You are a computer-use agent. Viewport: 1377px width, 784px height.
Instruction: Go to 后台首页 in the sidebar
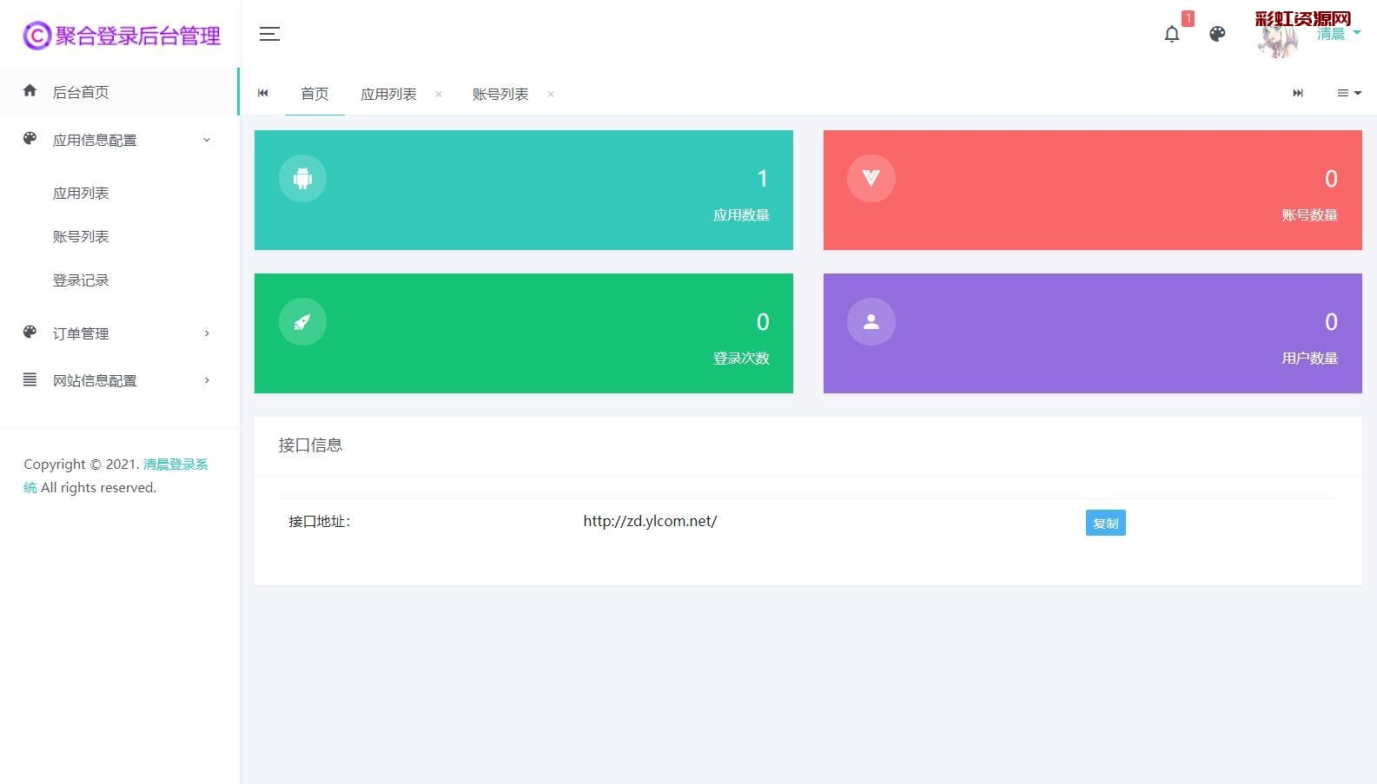pos(81,92)
